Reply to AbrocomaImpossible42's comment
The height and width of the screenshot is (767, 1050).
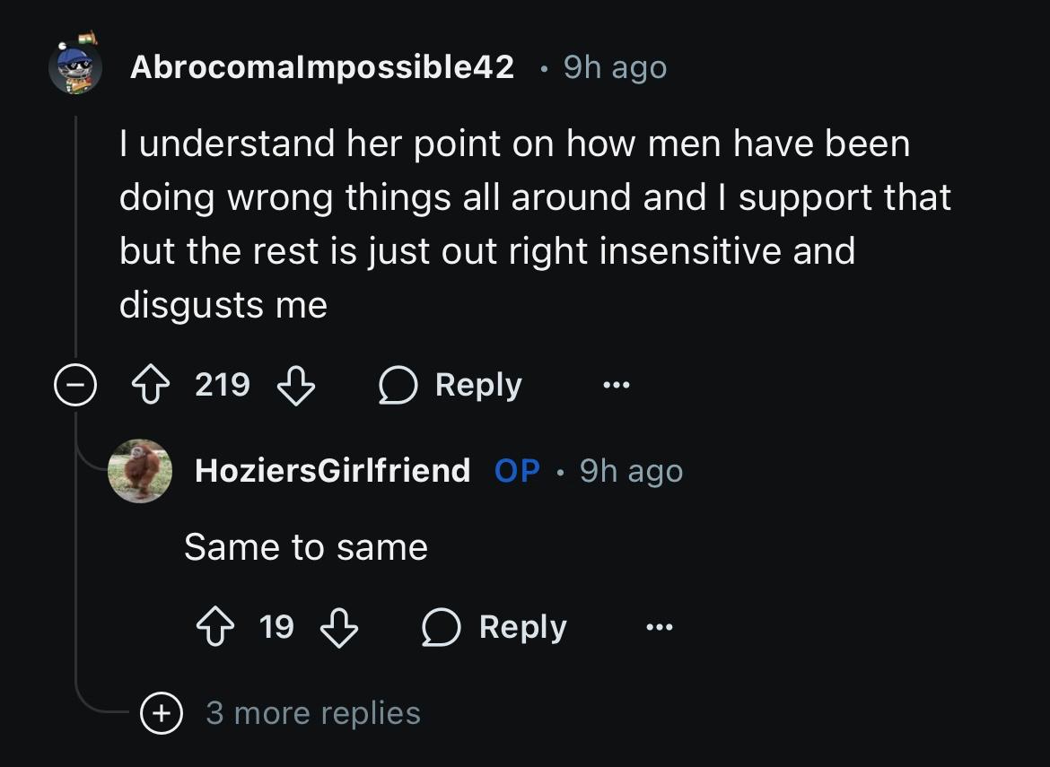[450, 385]
